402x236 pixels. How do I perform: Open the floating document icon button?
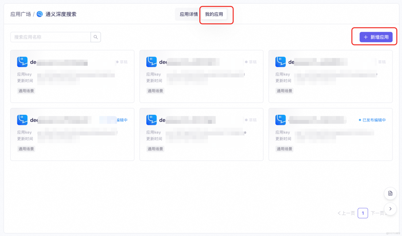390,193
